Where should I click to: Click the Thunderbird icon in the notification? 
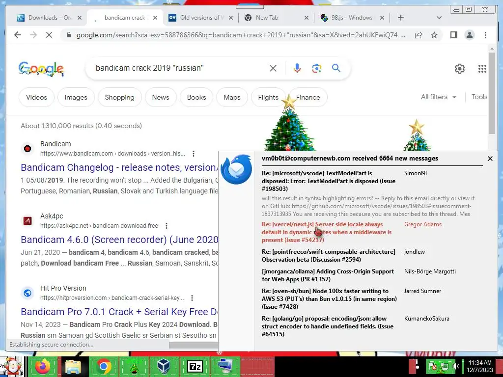click(x=236, y=169)
